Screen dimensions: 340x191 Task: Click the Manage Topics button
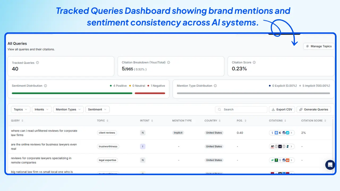[319, 46]
